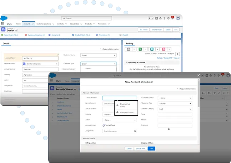Image resolution: width=231 pixels, height=163 pixels.
Task: Click the pink new event icon
Action: [x=164, y=49]
